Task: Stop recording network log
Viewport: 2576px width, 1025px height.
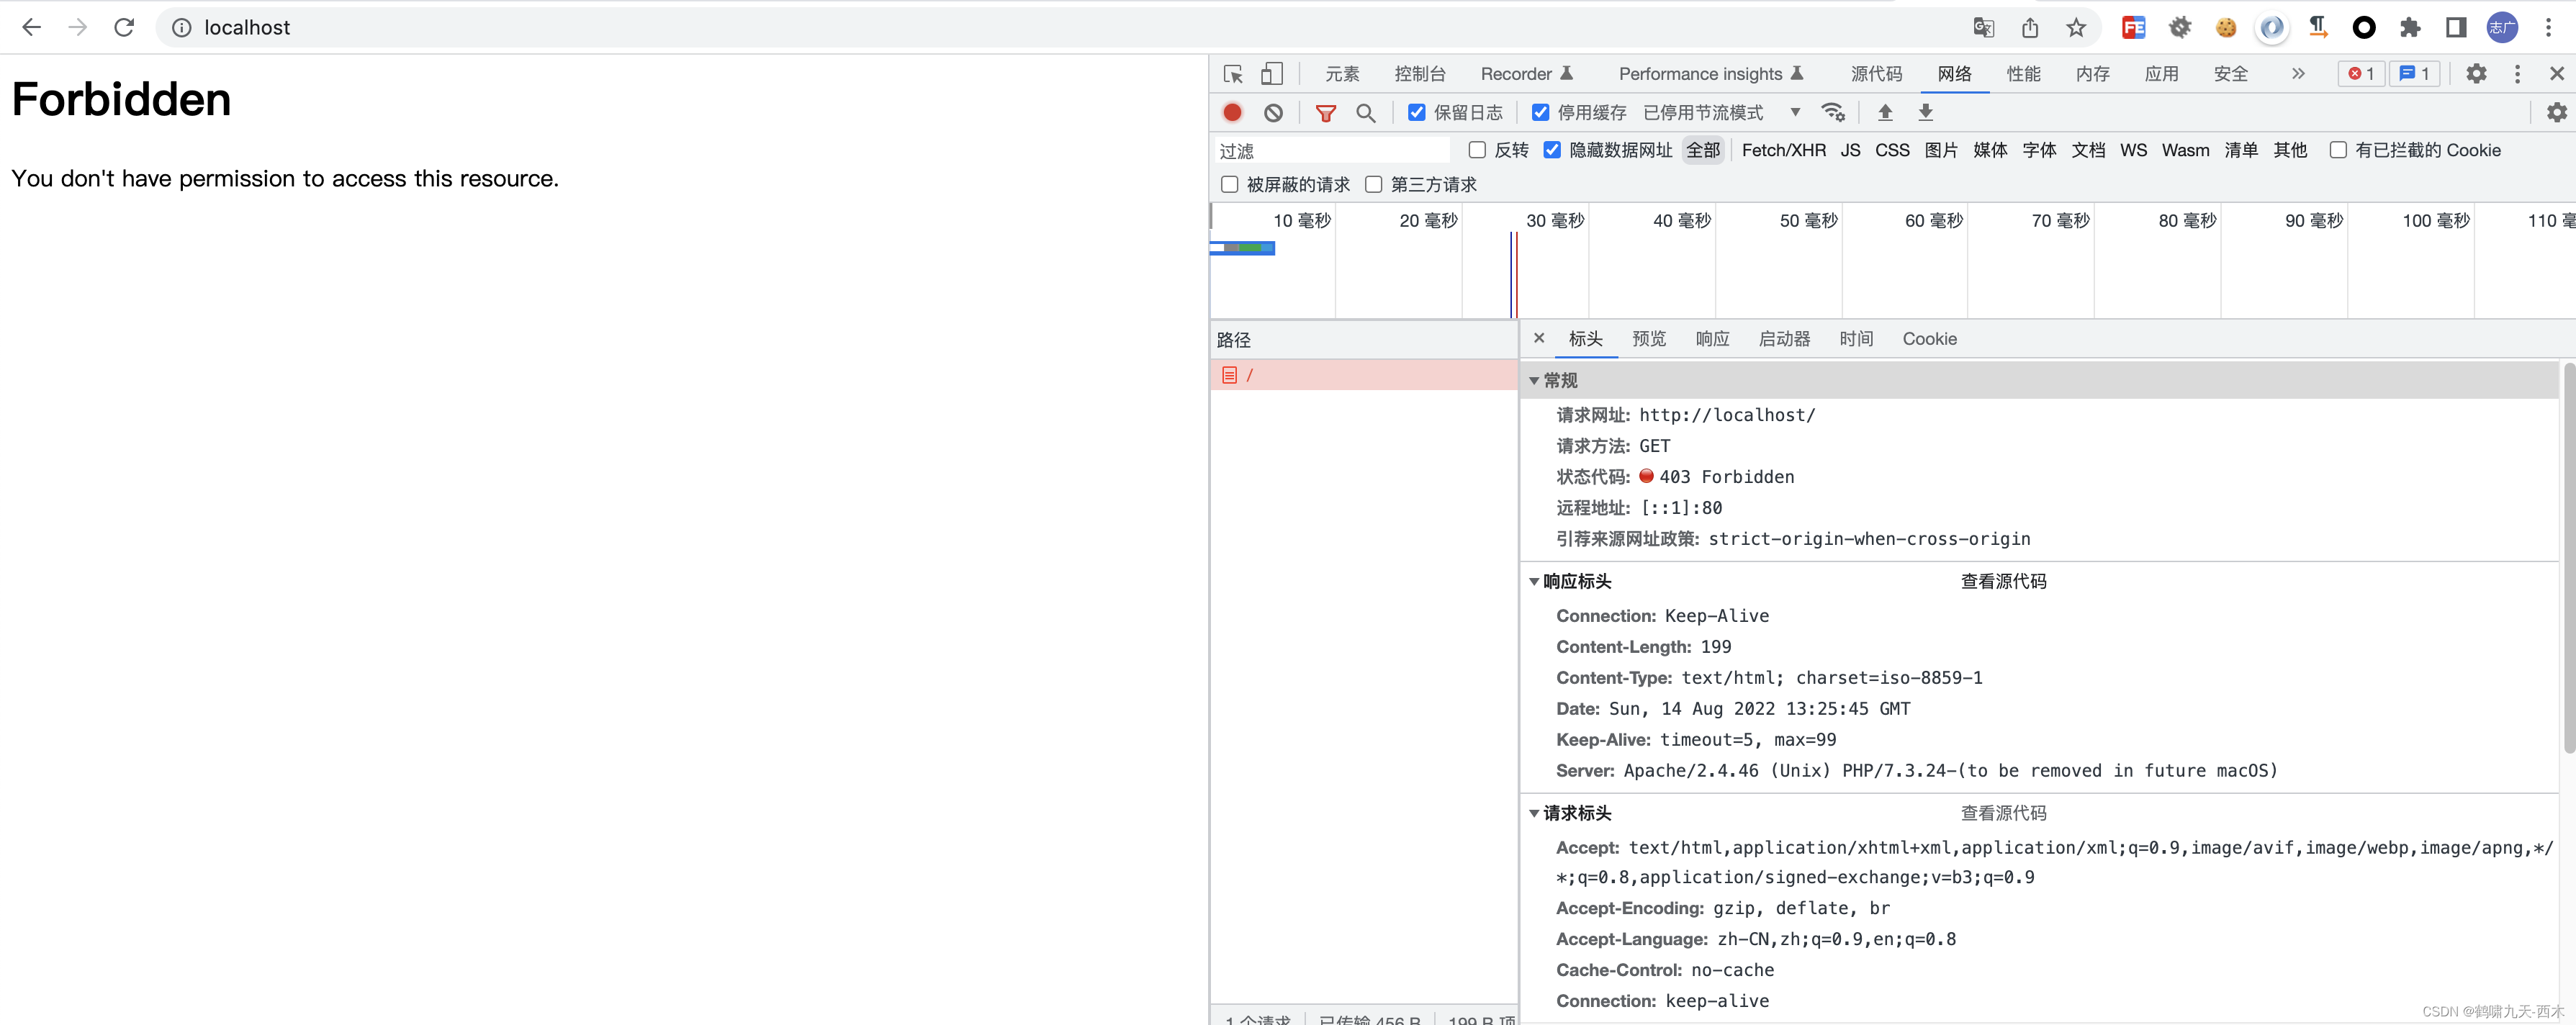Action: point(1233,113)
